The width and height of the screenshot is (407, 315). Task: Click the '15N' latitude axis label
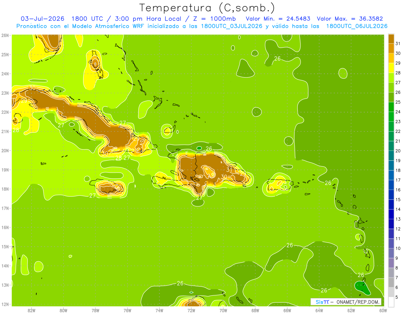click(x=5, y=247)
